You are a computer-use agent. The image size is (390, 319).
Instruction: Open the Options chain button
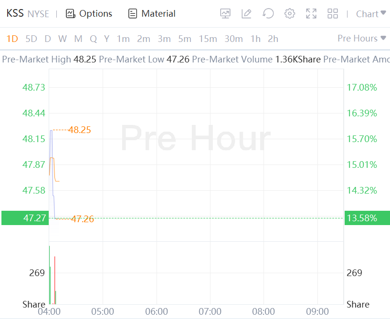coord(89,14)
